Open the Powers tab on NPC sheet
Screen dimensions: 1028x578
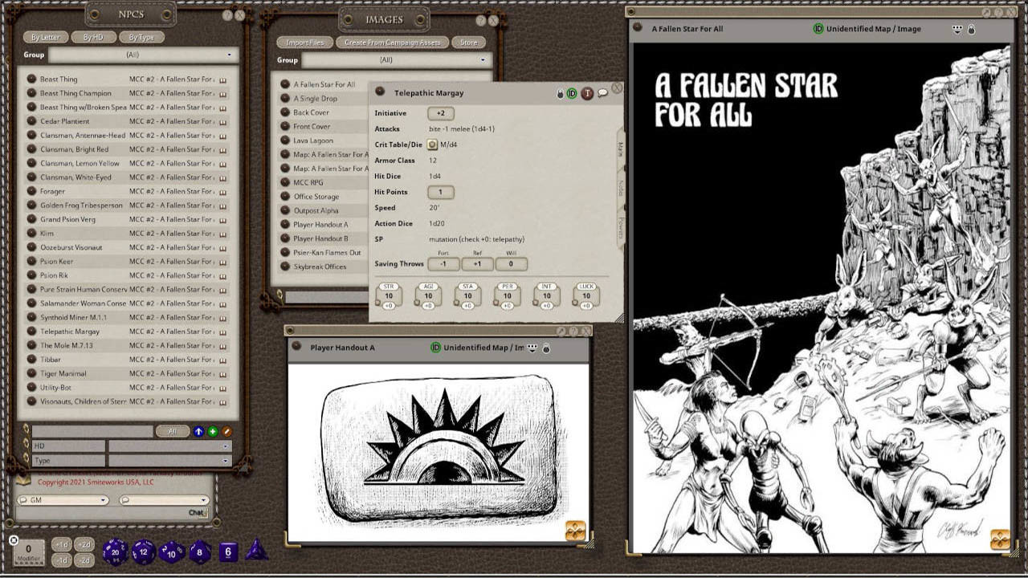point(620,229)
